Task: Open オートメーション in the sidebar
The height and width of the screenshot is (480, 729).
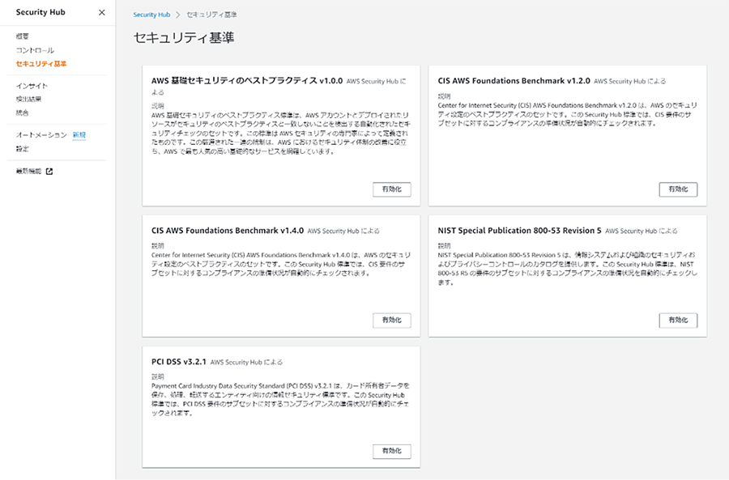Action: [41, 134]
